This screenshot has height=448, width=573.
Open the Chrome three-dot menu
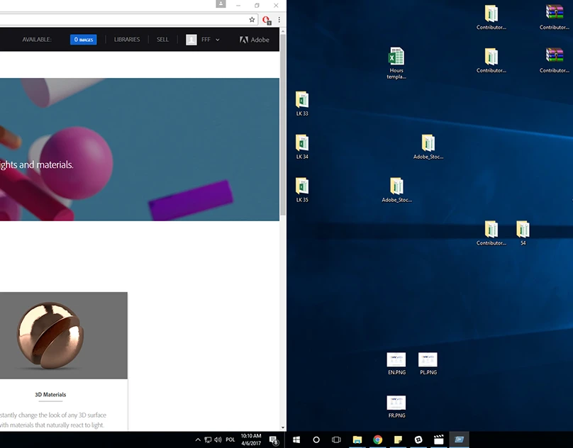click(279, 20)
